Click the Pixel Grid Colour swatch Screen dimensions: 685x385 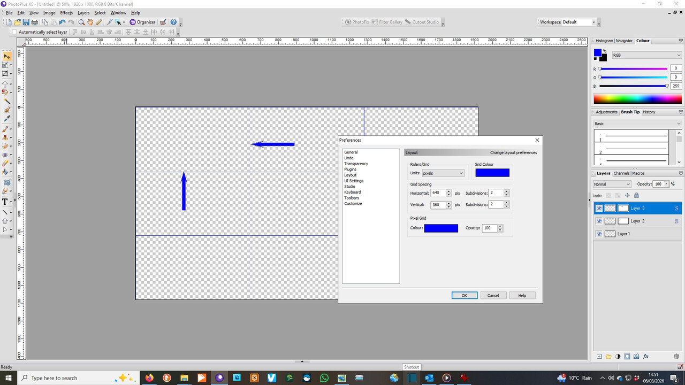(441, 228)
